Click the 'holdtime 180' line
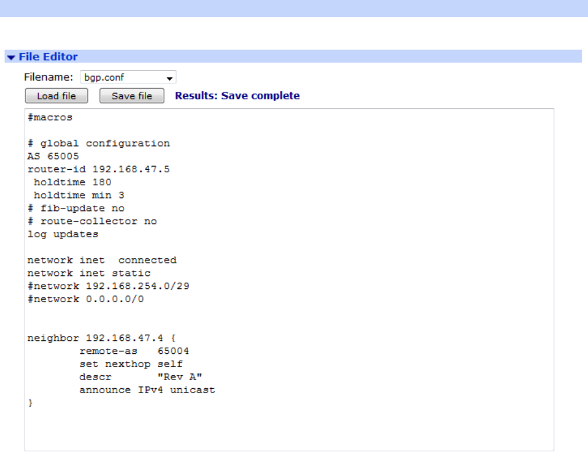 click(72, 182)
